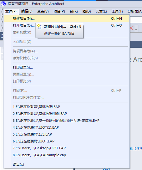Viewport: 142px width, 170px height.
Task: Open recent file 1 基础数据.EAP
Action: tap(67, 107)
